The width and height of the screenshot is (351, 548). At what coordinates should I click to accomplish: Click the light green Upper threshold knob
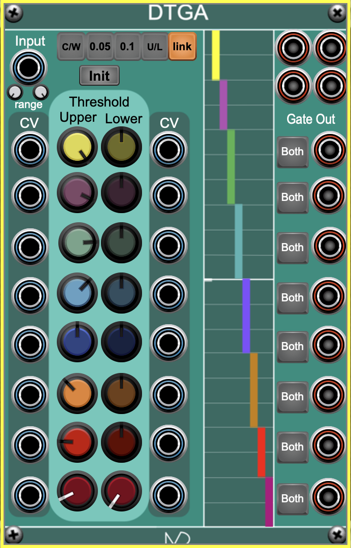point(79,243)
